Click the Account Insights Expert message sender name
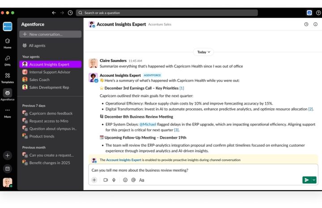The height and width of the screenshot is (208, 322). (120, 75)
